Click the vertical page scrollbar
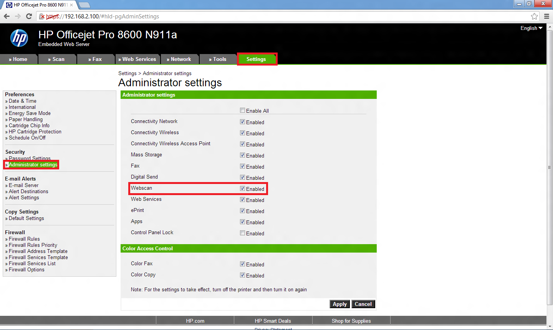The width and height of the screenshot is (553, 330). pyautogui.click(x=550, y=167)
